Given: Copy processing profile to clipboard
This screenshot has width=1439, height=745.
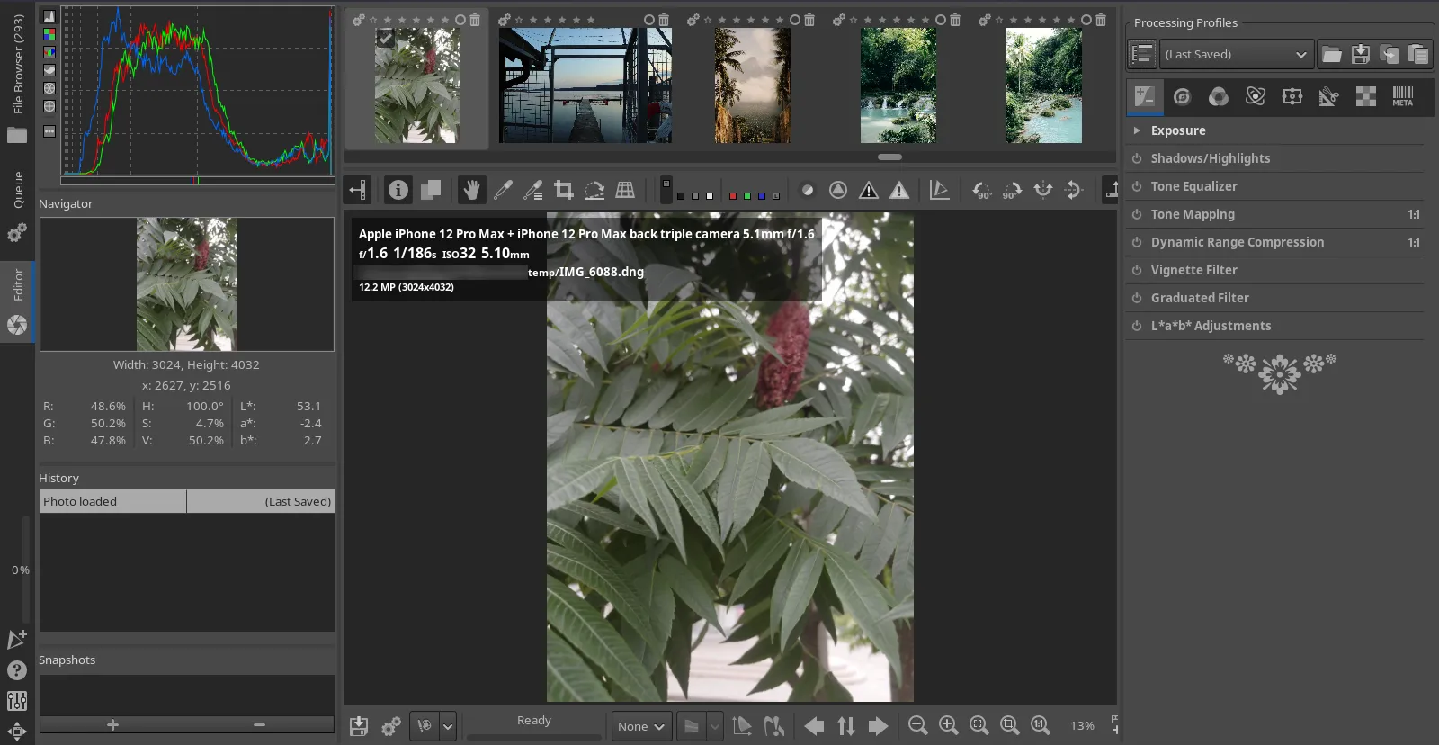Looking at the screenshot, I should pos(1390,54).
